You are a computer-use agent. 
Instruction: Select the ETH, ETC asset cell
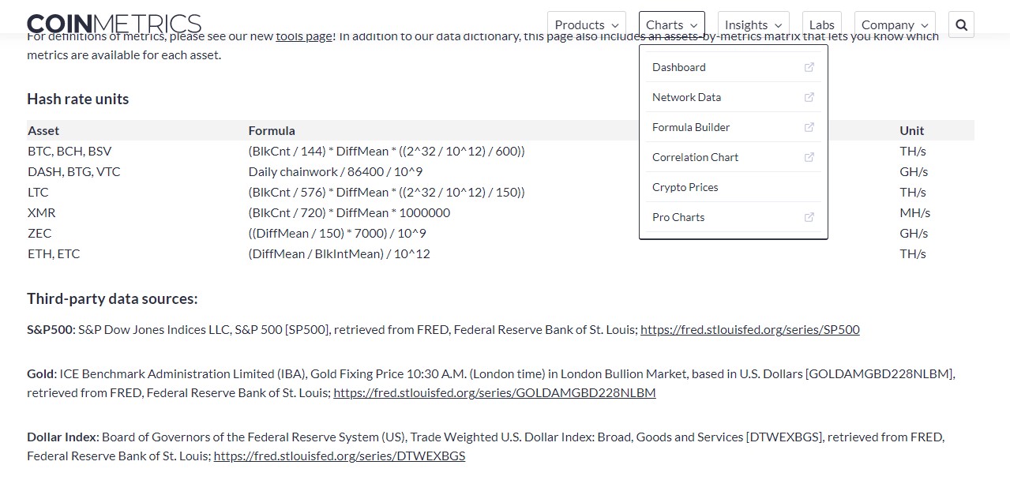(x=54, y=253)
